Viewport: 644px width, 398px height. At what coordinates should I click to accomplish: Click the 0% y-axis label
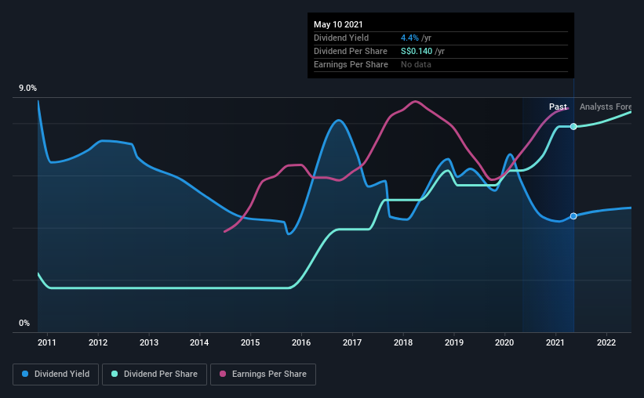24,324
